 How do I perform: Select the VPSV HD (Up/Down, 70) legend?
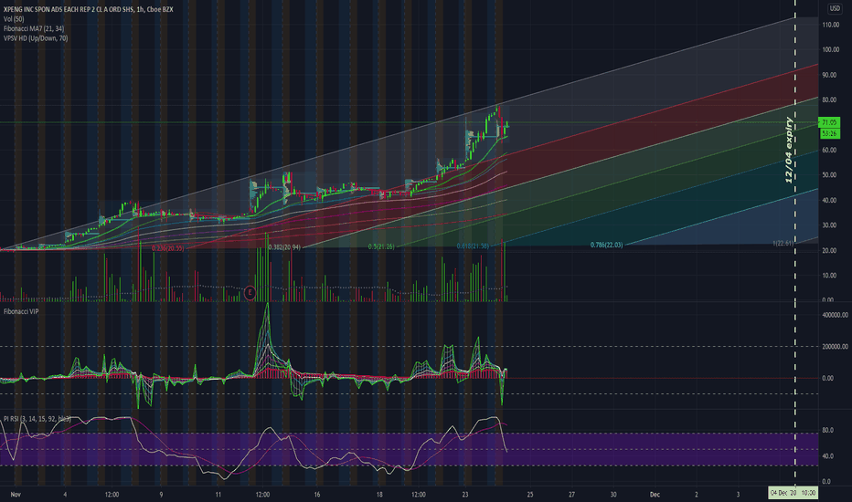pos(36,38)
